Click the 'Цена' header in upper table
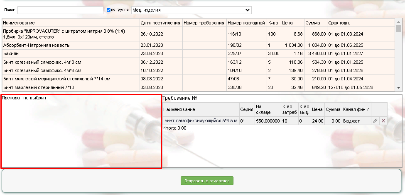Screen dimensions: 405x195 [x=287, y=23]
